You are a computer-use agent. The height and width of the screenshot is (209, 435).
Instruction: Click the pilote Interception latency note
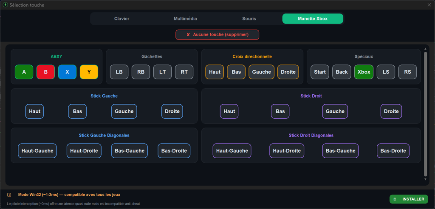pos(73,204)
